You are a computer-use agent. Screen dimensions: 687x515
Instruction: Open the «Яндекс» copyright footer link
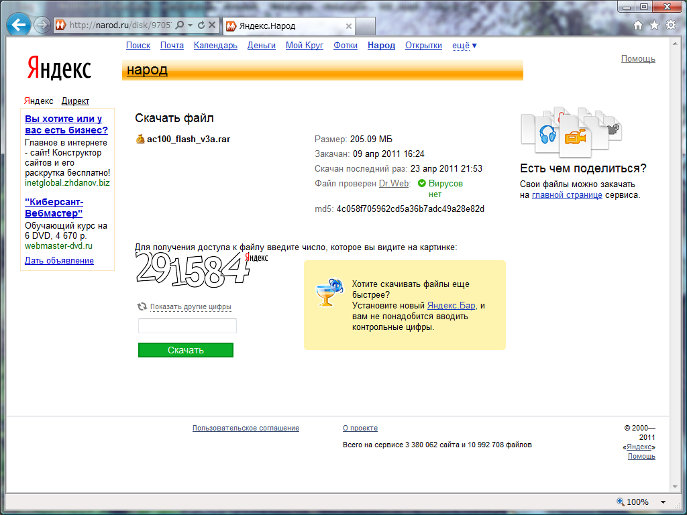tap(641, 447)
